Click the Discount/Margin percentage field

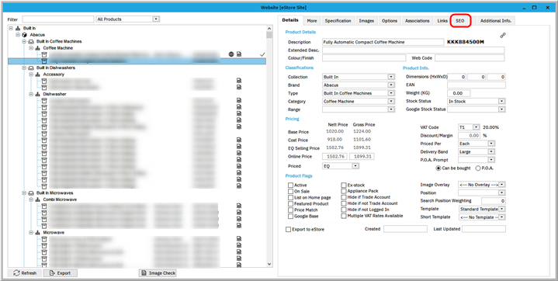pyautogui.click(x=469, y=136)
